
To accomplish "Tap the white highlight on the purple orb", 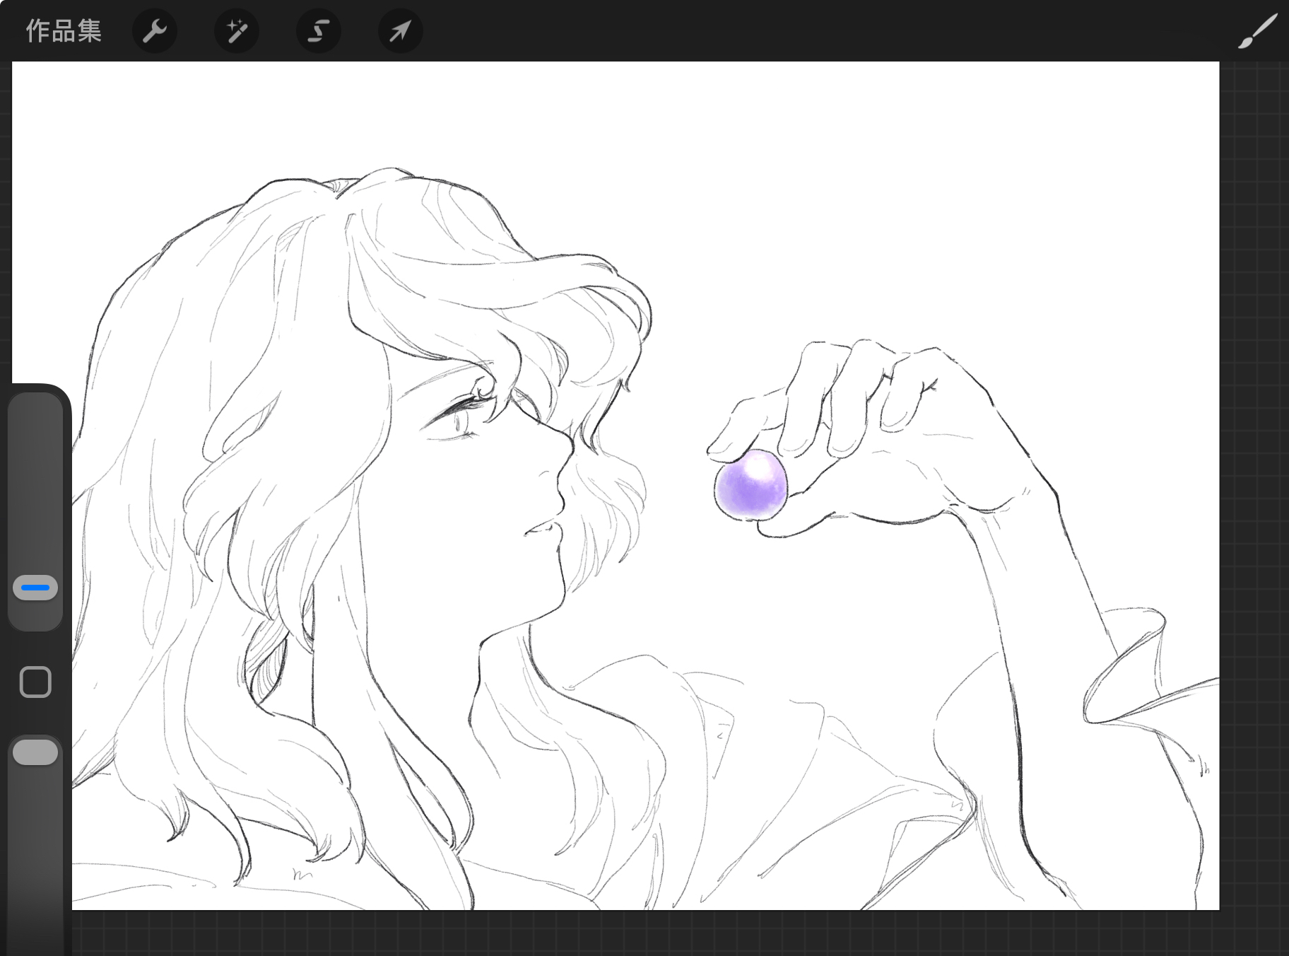I will point(758,467).
